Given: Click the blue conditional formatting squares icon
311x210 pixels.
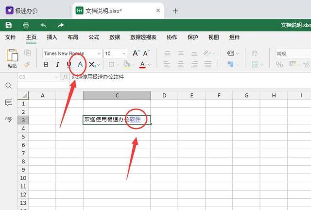Looking at the screenshot, I should tap(230, 64).
